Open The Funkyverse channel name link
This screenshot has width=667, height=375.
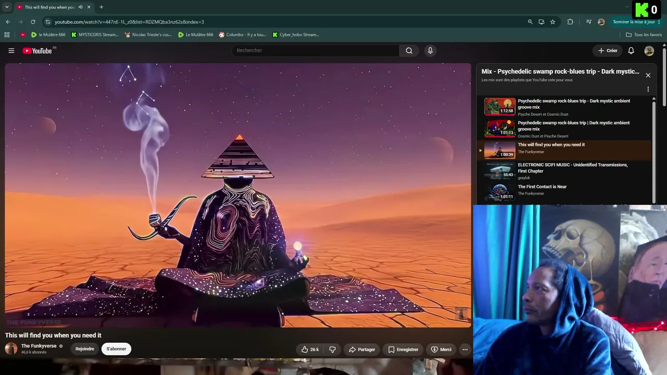39,346
